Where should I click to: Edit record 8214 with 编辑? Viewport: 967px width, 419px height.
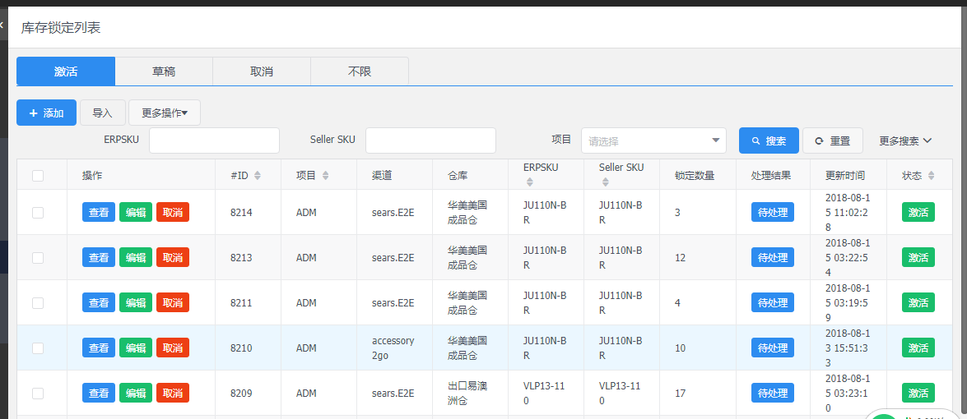click(136, 212)
